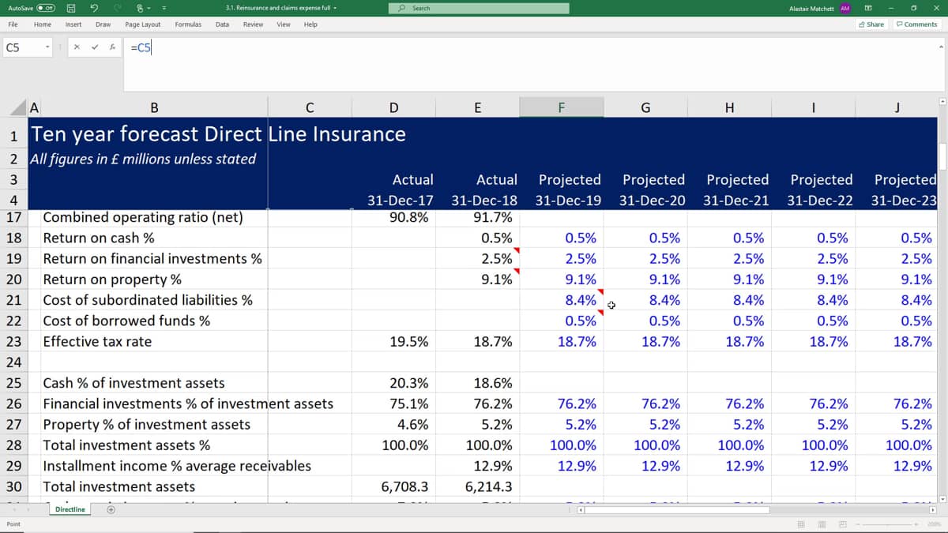Open Touch/Mouse mode quick access icon

click(142, 8)
